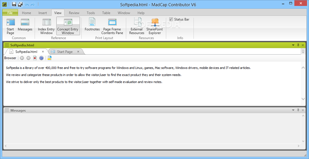This screenshot has width=309, height=159.
Task: Close the Messages pane
Action: pos(303,110)
